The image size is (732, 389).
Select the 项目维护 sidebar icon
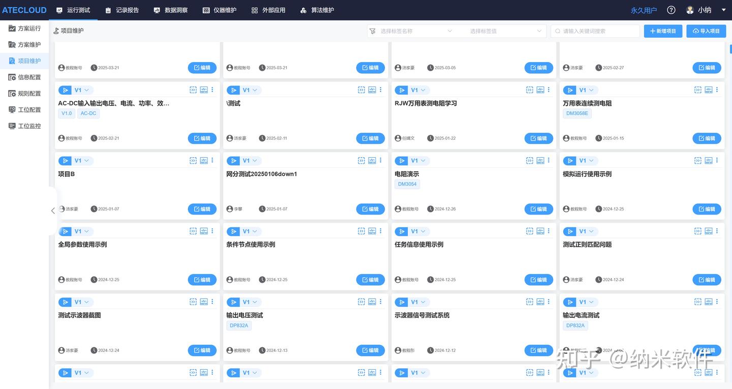pos(13,61)
